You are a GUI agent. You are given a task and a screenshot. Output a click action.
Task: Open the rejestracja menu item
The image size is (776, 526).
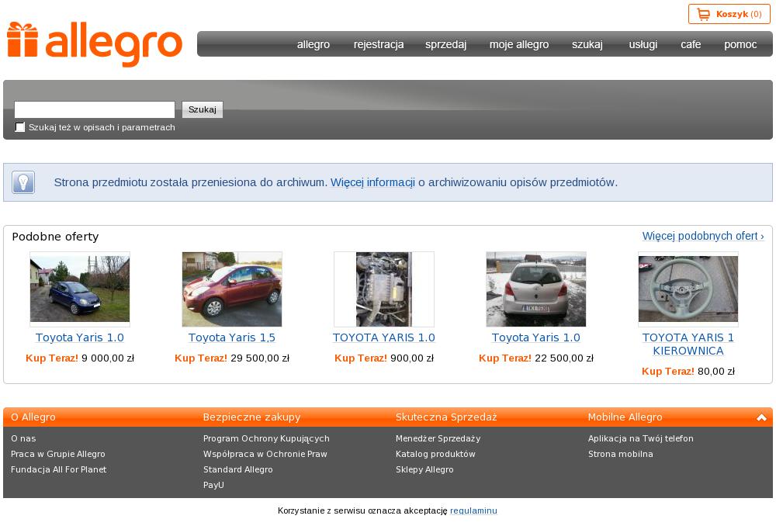tap(379, 44)
